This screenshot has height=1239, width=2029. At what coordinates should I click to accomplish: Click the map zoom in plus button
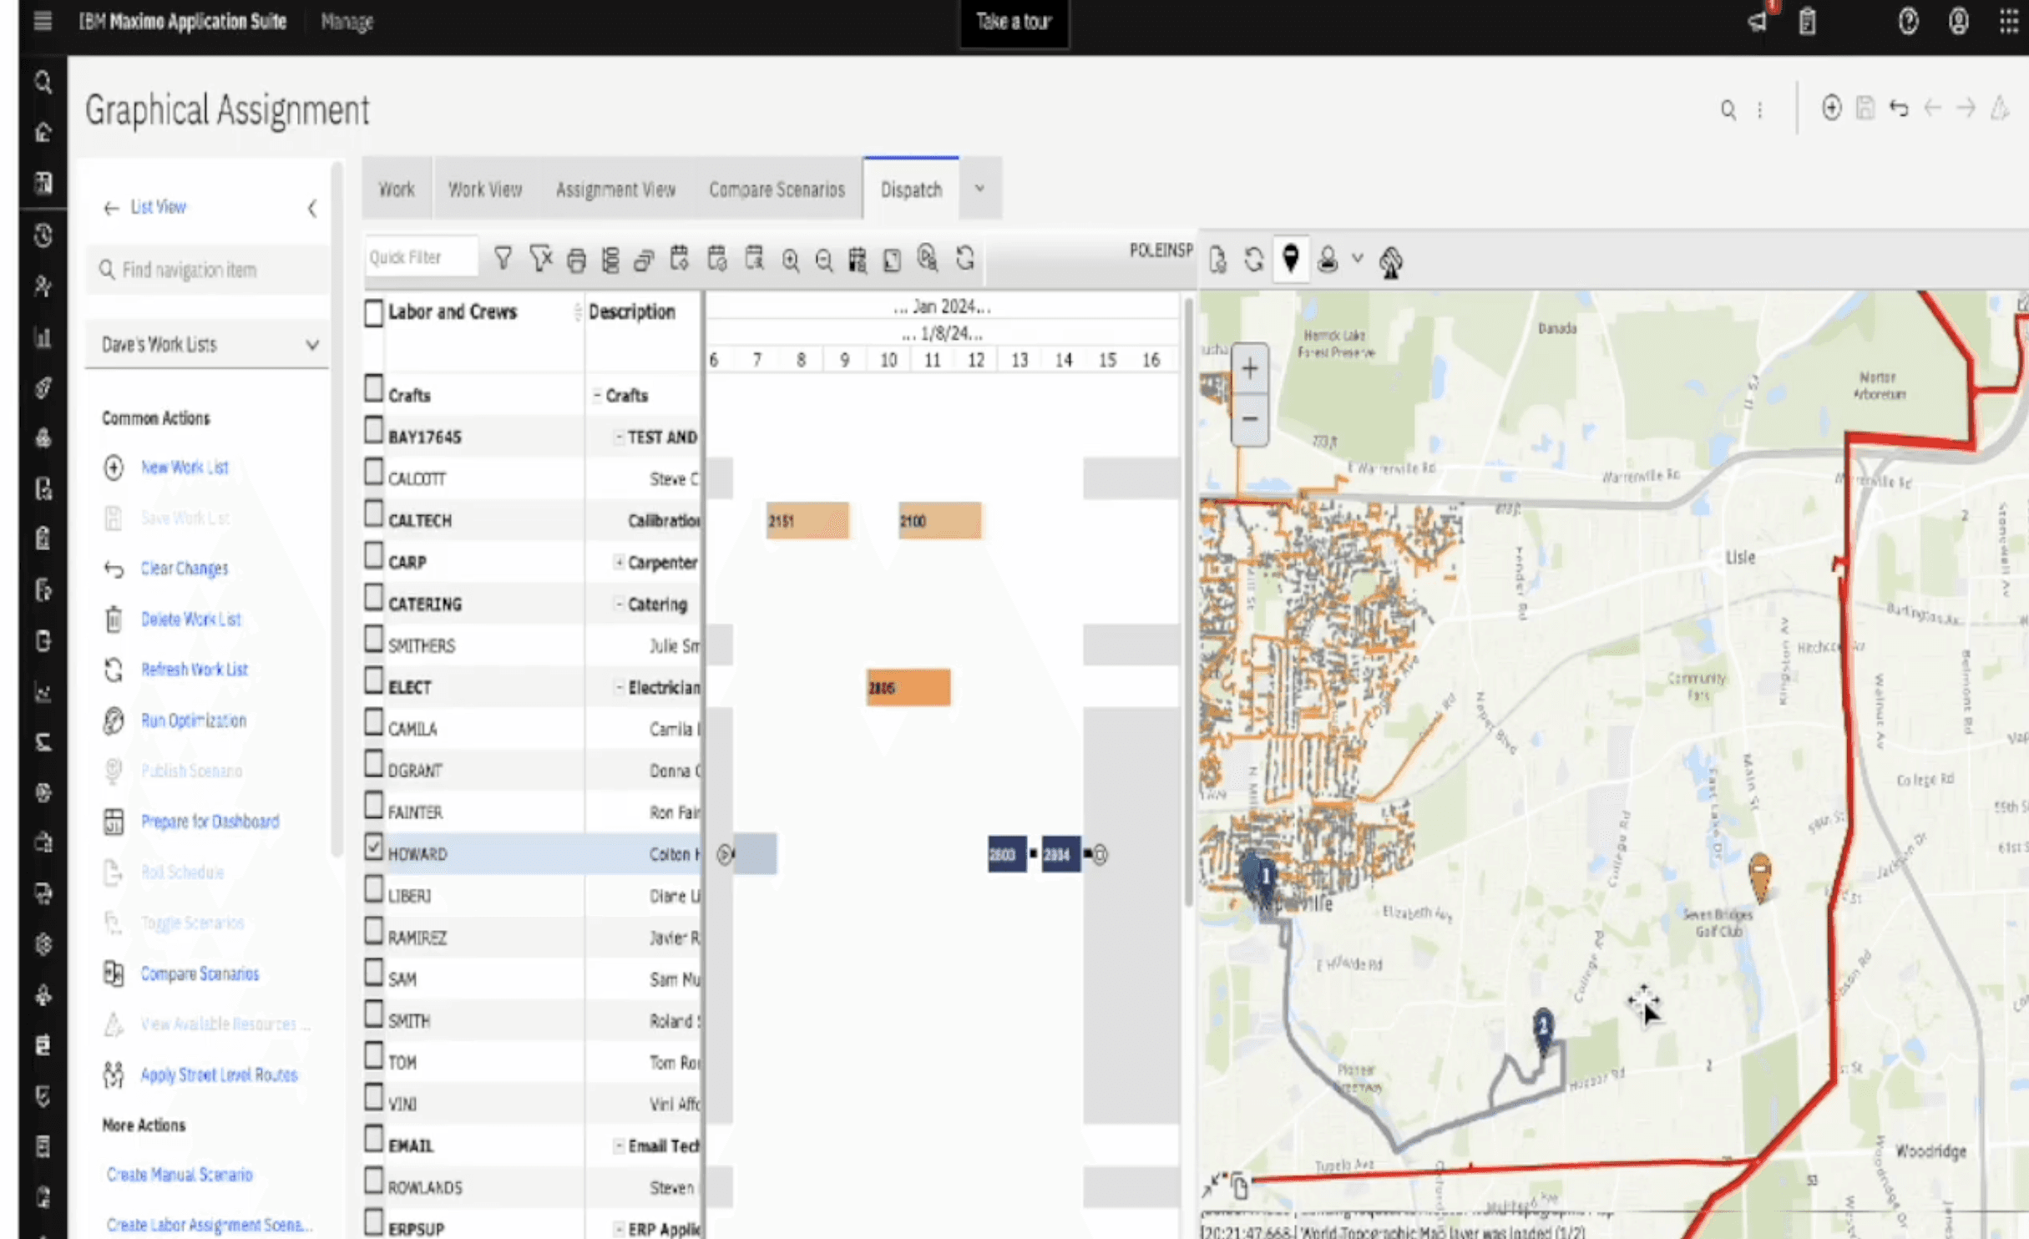click(1249, 369)
